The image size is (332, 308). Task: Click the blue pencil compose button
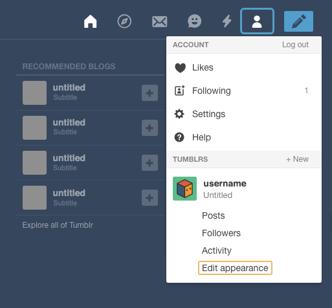tap(298, 21)
